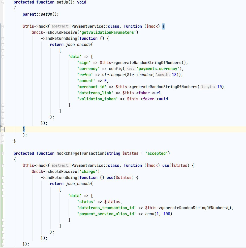This screenshot has width=246, height=248.
Task: Collapse fold at setUp's return json_encode line
Action: (x=3, y=45)
